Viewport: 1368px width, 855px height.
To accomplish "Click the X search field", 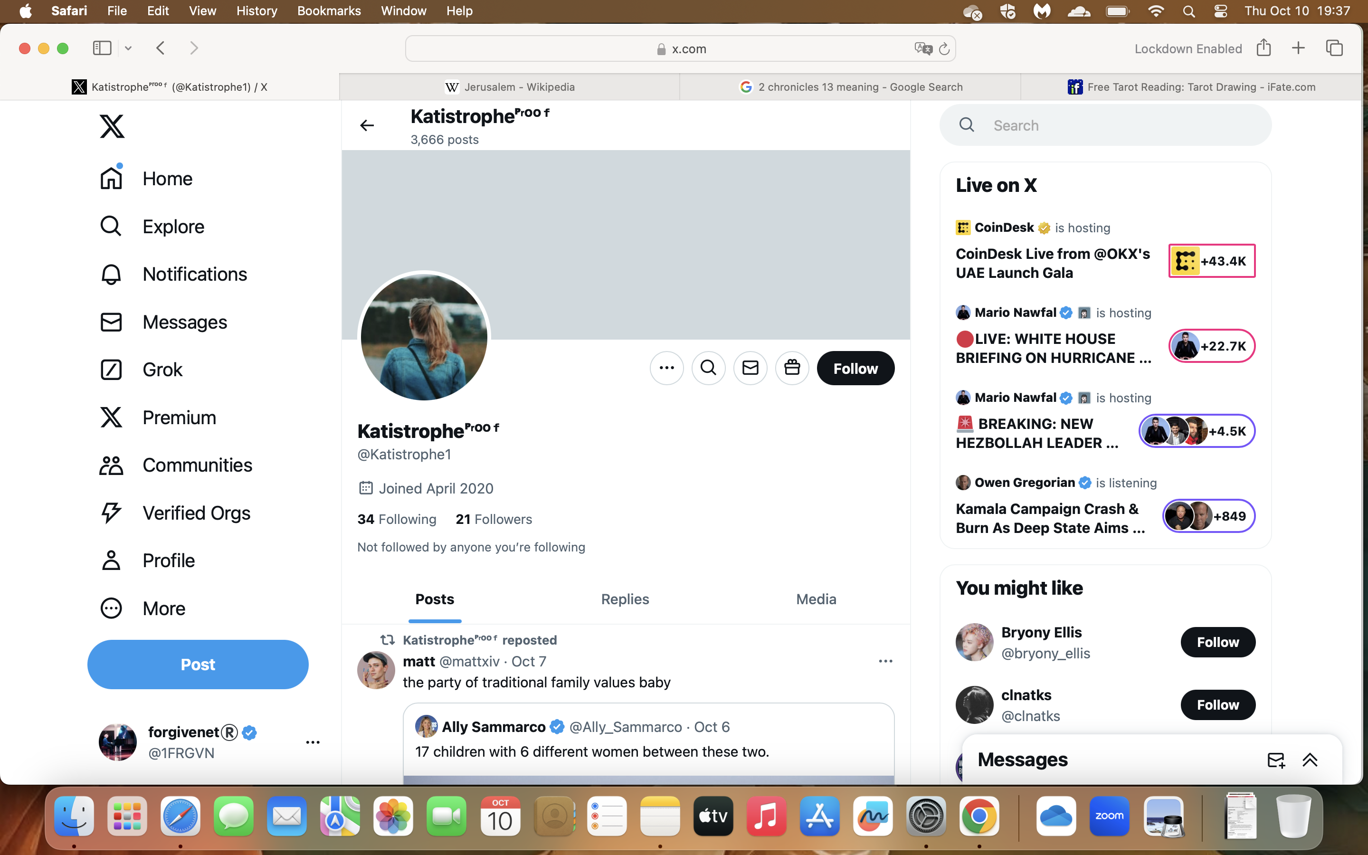I will point(1105,125).
